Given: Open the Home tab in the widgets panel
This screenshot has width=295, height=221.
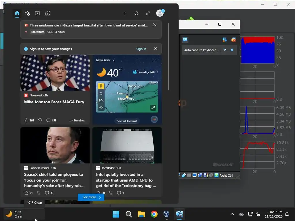Looking at the screenshot, I should [17, 13].
